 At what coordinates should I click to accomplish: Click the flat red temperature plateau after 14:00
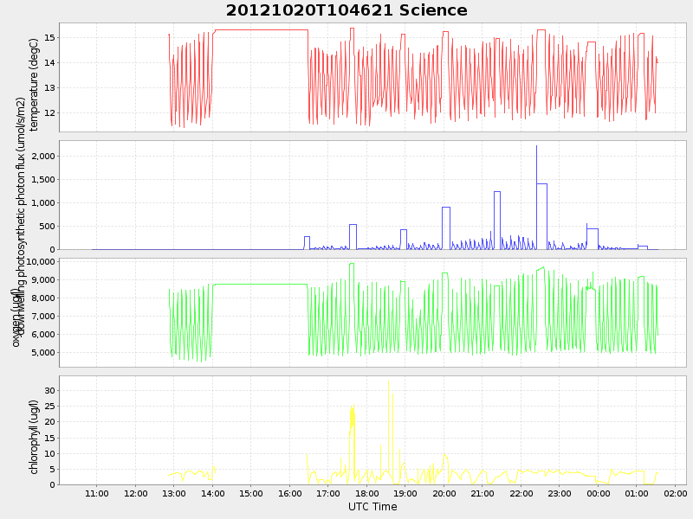point(260,29)
